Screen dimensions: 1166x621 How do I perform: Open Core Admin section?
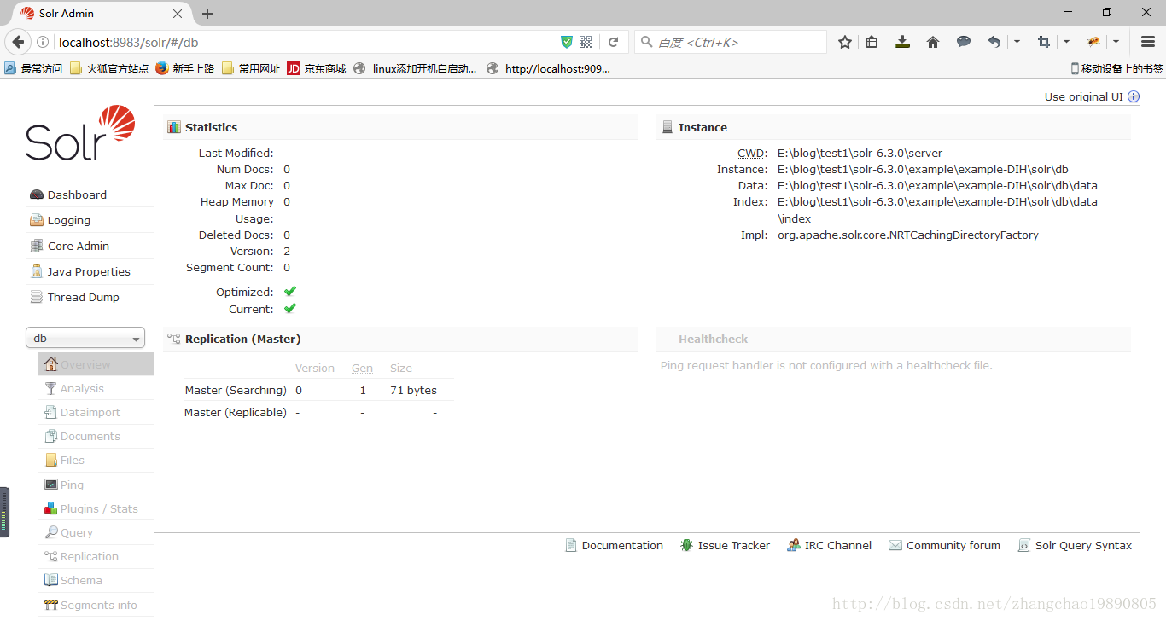(x=78, y=246)
